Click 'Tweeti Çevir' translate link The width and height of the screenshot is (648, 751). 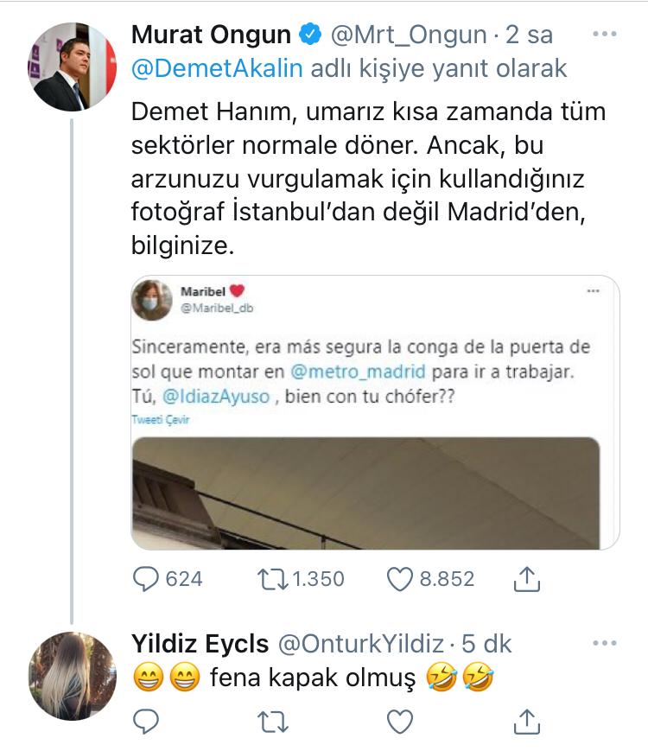(161, 419)
